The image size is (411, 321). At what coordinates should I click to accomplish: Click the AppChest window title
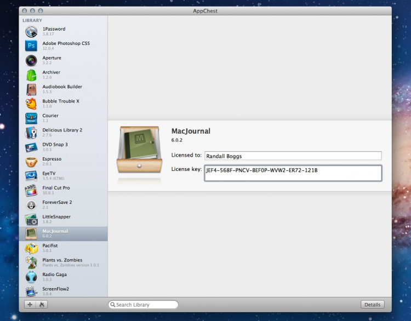206,11
